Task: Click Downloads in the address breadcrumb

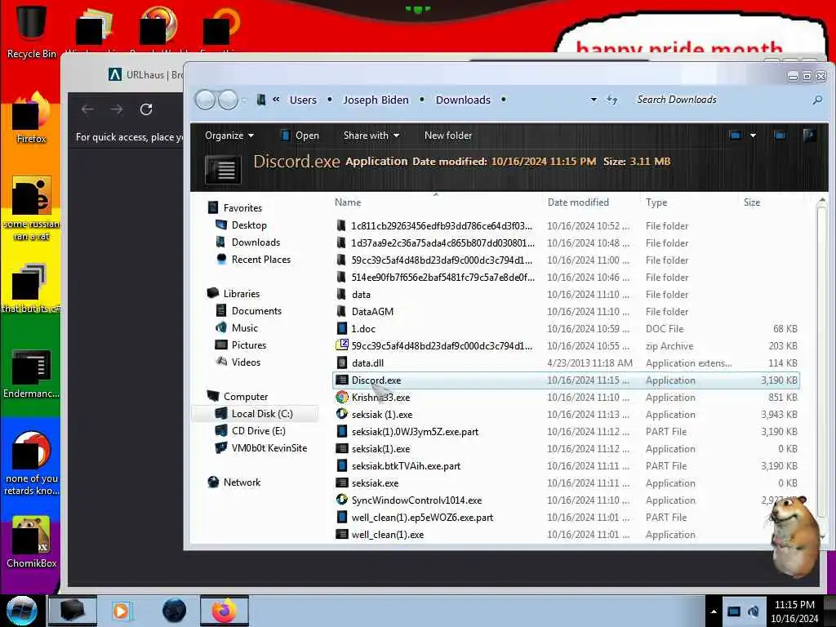Action: [463, 100]
